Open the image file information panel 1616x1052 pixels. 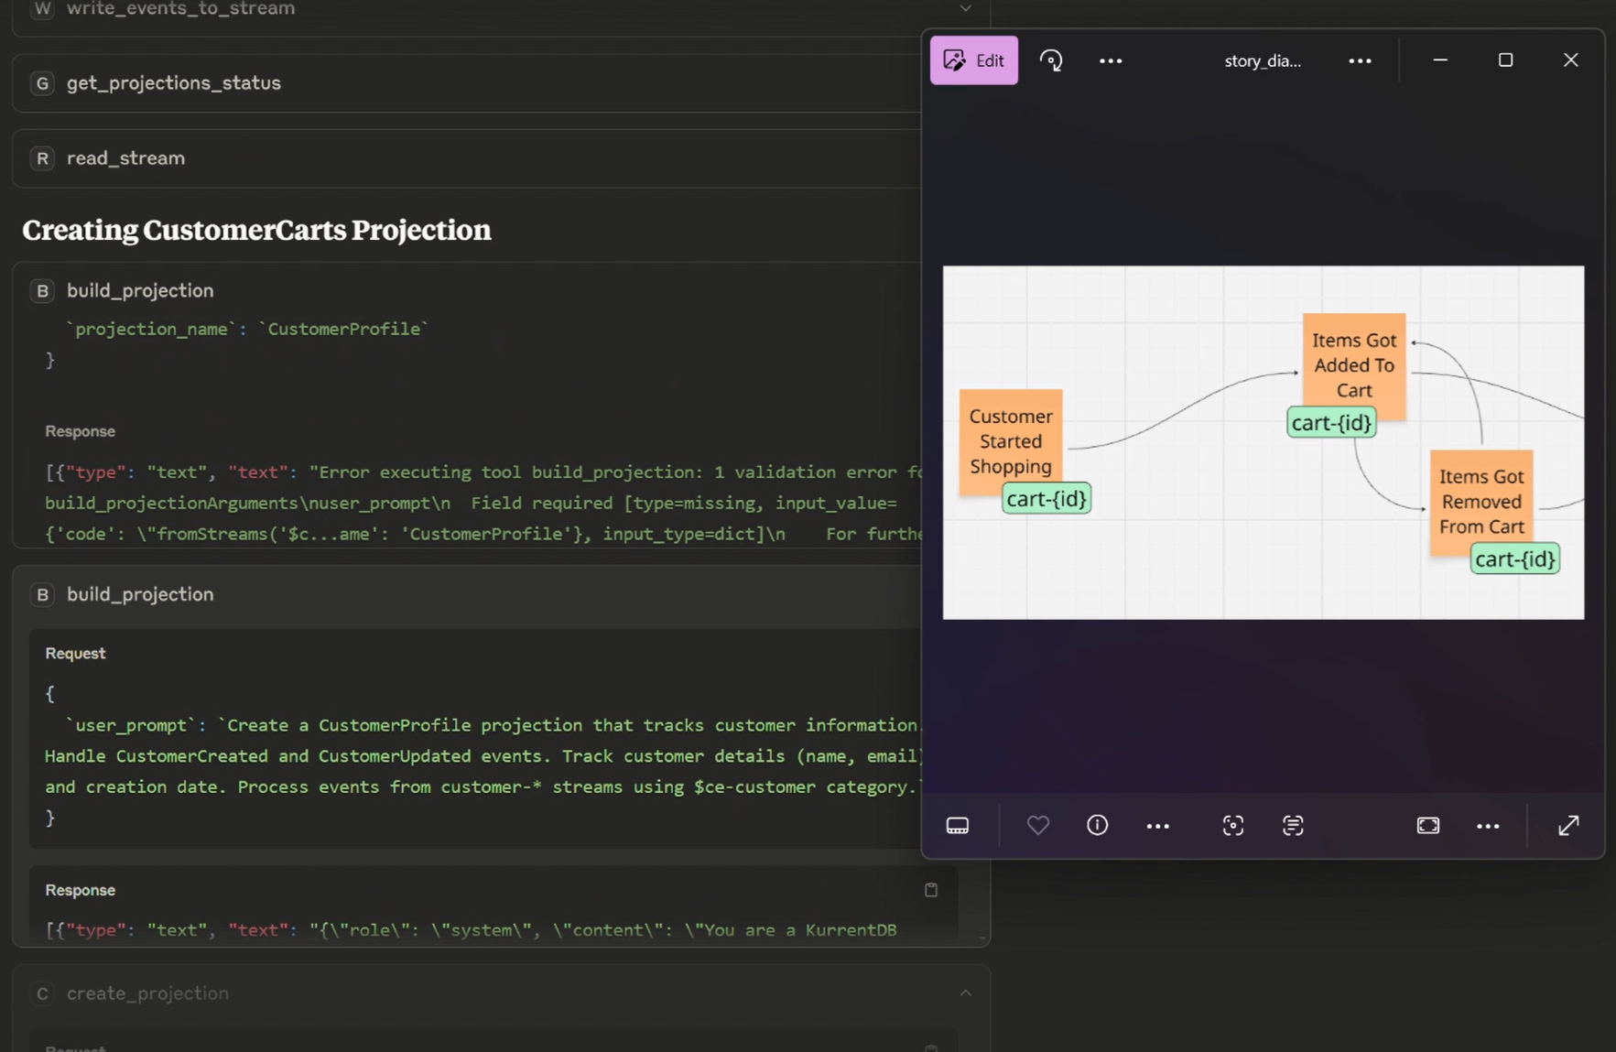(x=1097, y=825)
